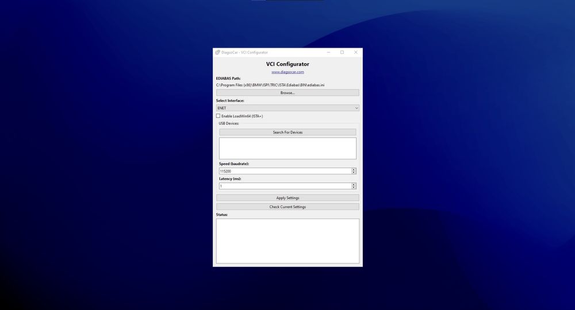Click Apply Settings button

[287, 197]
